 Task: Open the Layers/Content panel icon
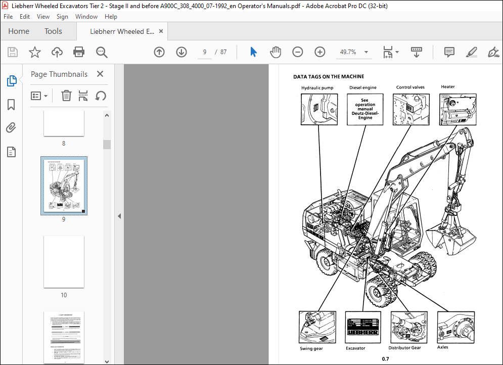pos(11,152)
